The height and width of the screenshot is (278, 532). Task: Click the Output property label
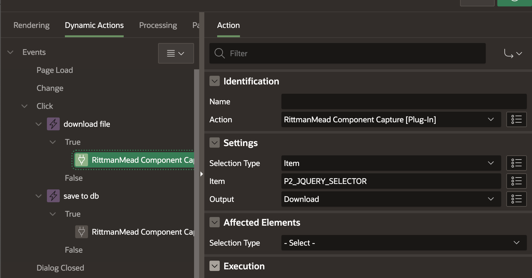tap(222, 199)
